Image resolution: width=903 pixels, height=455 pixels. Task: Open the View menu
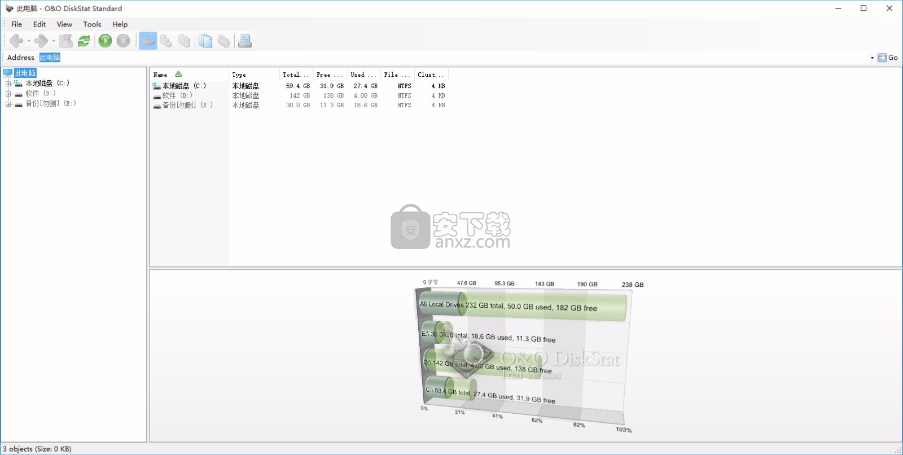click(x=64, y=24)
